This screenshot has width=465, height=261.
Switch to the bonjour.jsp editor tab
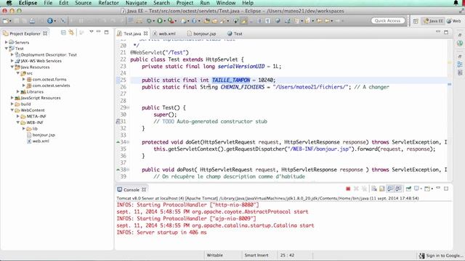(202, 34)
